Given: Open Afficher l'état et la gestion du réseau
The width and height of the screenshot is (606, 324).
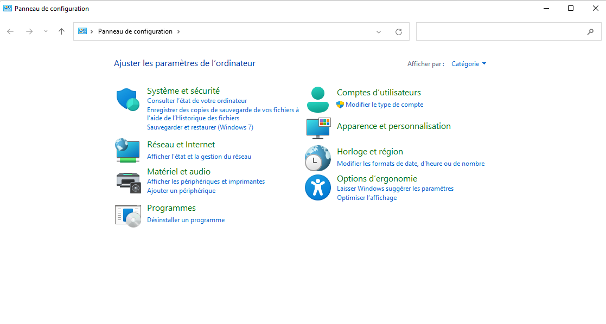Looking at the screenshot, I should (x=199, y=157).
